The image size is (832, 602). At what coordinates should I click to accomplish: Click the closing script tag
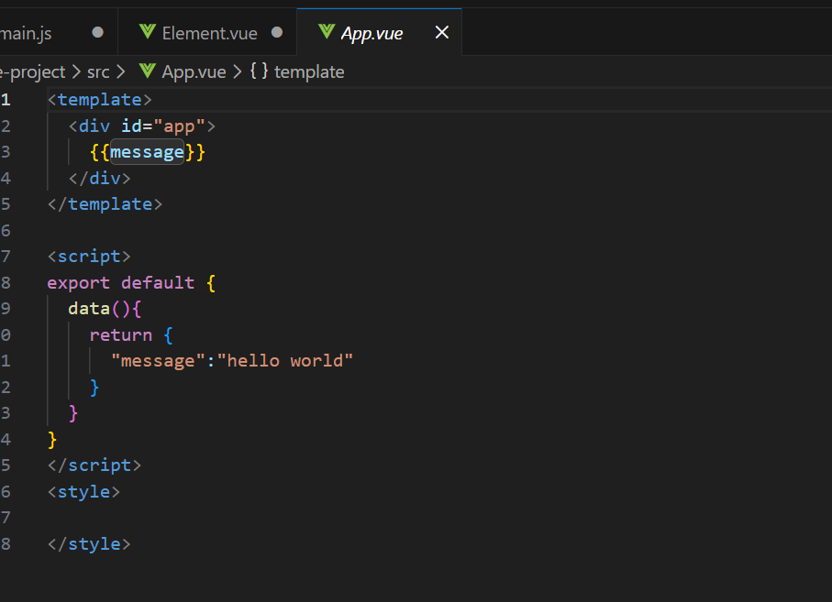point(94,465)
